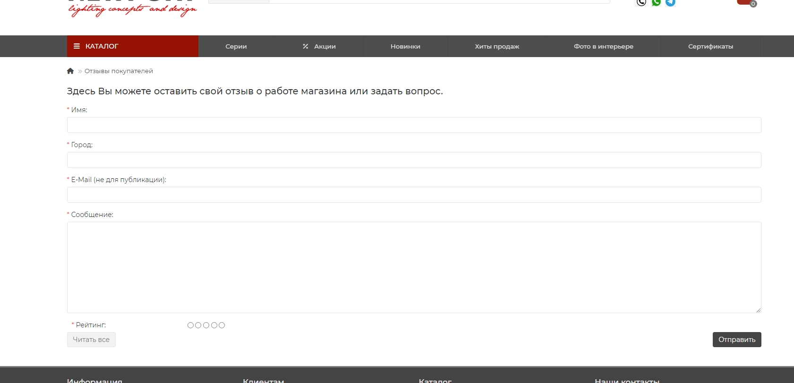Open the Telegram contact icon
This screenshot has height=383, width=794.
[670, 2]
